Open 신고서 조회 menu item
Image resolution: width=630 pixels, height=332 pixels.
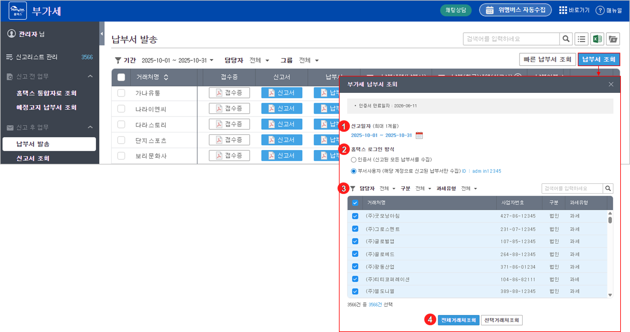pyautogui.click(x=33, y=158)
